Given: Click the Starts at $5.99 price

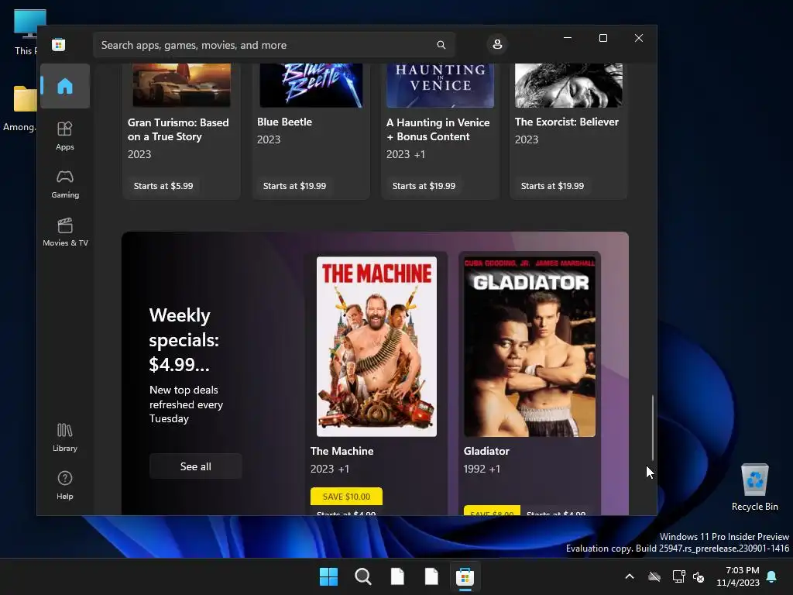Looking at the screenshot, I should [163, 186].
